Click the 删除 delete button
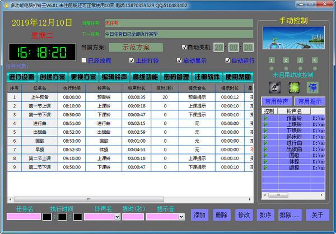 point(222,215)
